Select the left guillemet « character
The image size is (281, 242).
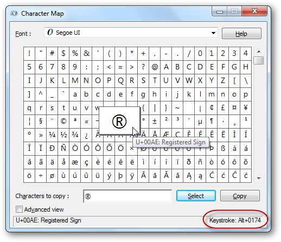[x=86, y=121]
